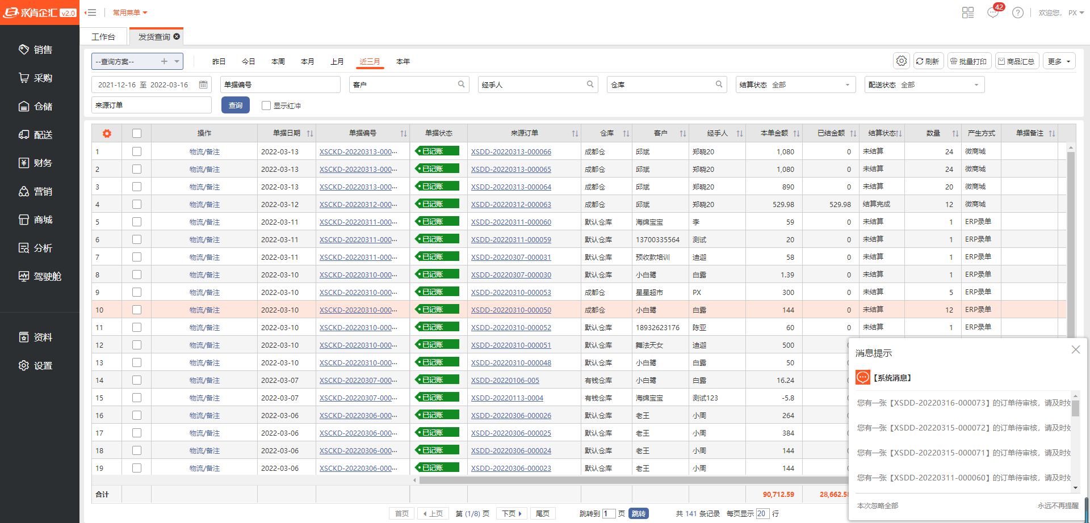Screen dimensions: 1090x523
Task: Open 驾驶舱 in the sidebar
Action: [40, 276]
